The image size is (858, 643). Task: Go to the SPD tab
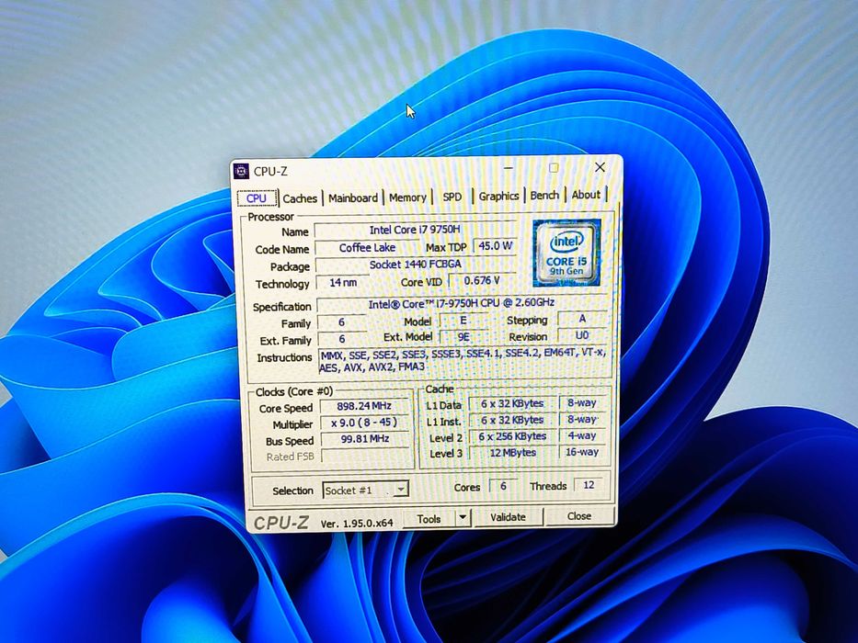[452, 197]
